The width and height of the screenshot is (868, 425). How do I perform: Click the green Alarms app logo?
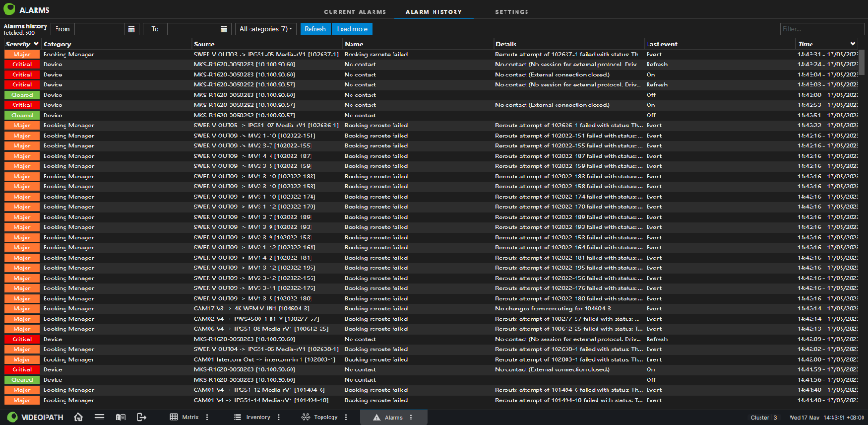[x=9, y=10]
